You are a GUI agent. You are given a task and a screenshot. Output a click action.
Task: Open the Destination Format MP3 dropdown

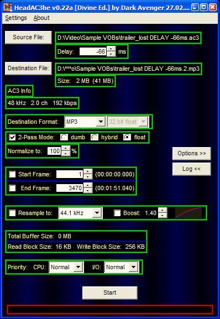pos(101,122)
